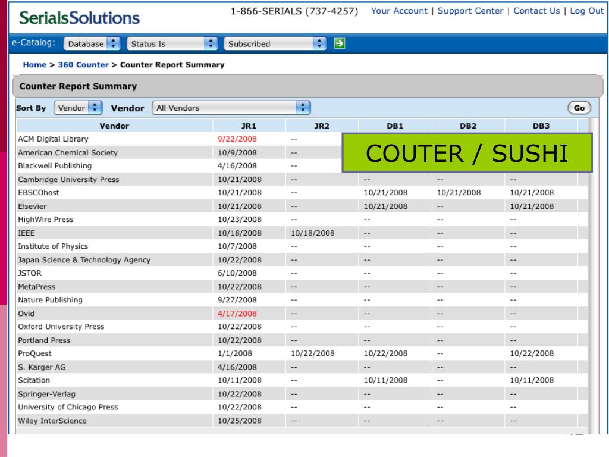Select IEEE vendor
609x457 pixels.
coord(26,233)
